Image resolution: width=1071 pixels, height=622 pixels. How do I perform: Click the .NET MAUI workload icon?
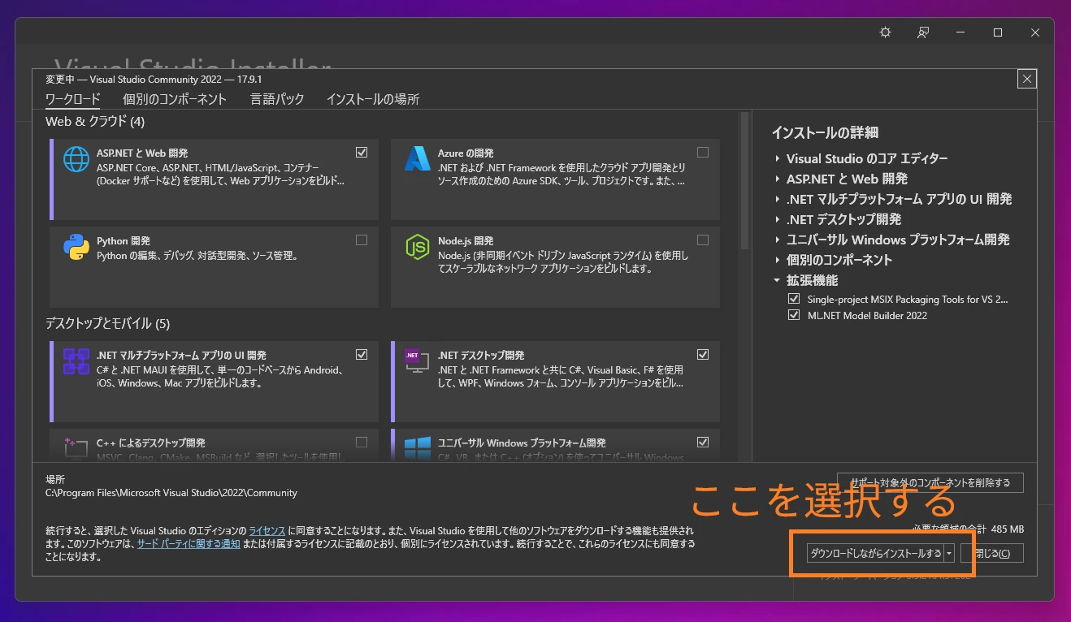[76, 361]
